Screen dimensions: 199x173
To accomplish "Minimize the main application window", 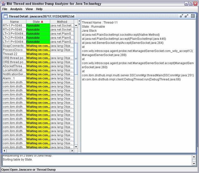I will pos(186,3).
